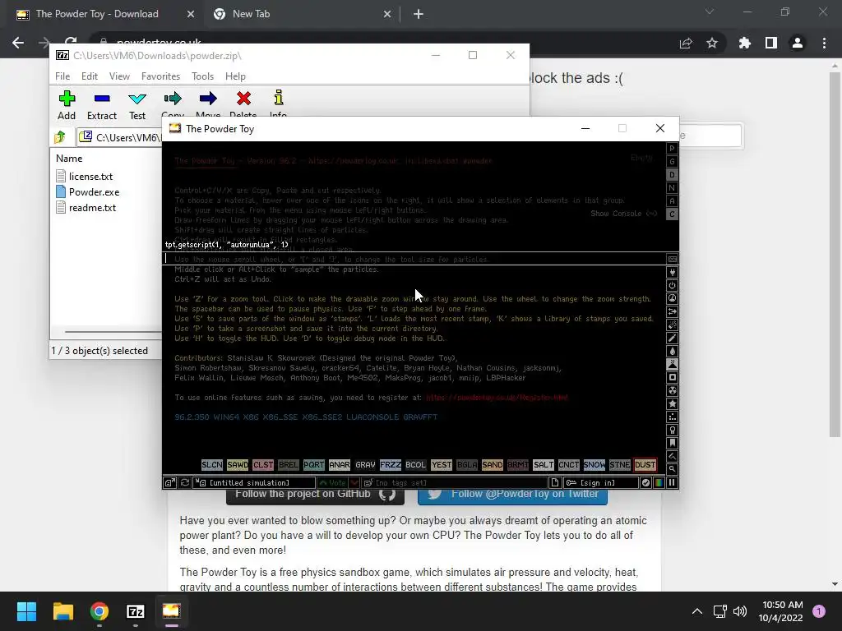Screen dimensions: 842x631
Task: Open the simulation browser icon
Action: click(169, 483)
